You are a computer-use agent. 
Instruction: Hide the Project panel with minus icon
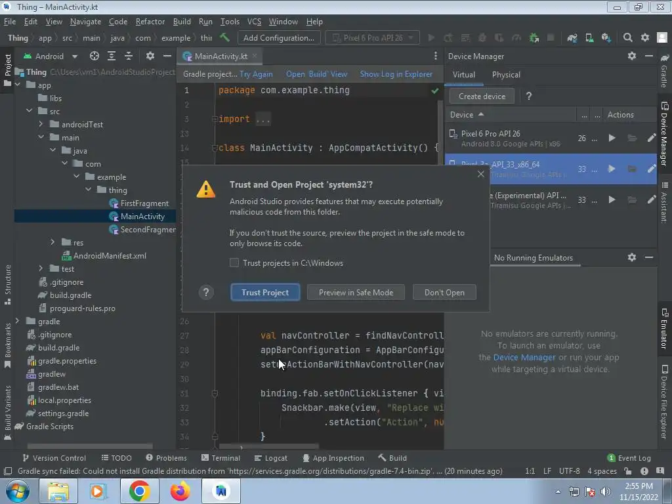click(x=167, y=56)
